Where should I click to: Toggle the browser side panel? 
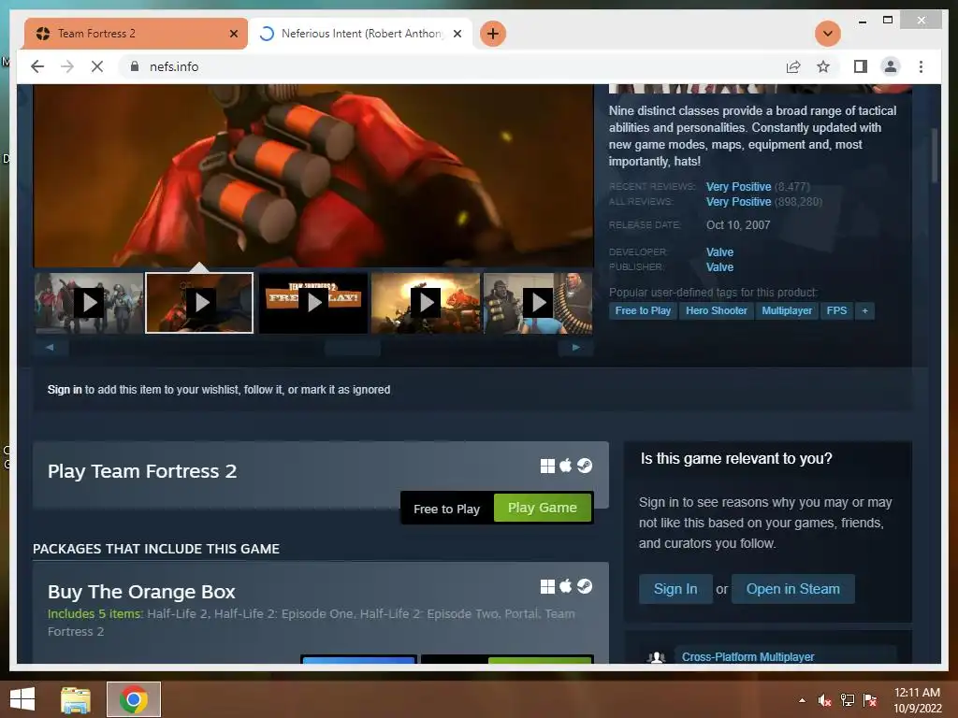tap(861, 66)
